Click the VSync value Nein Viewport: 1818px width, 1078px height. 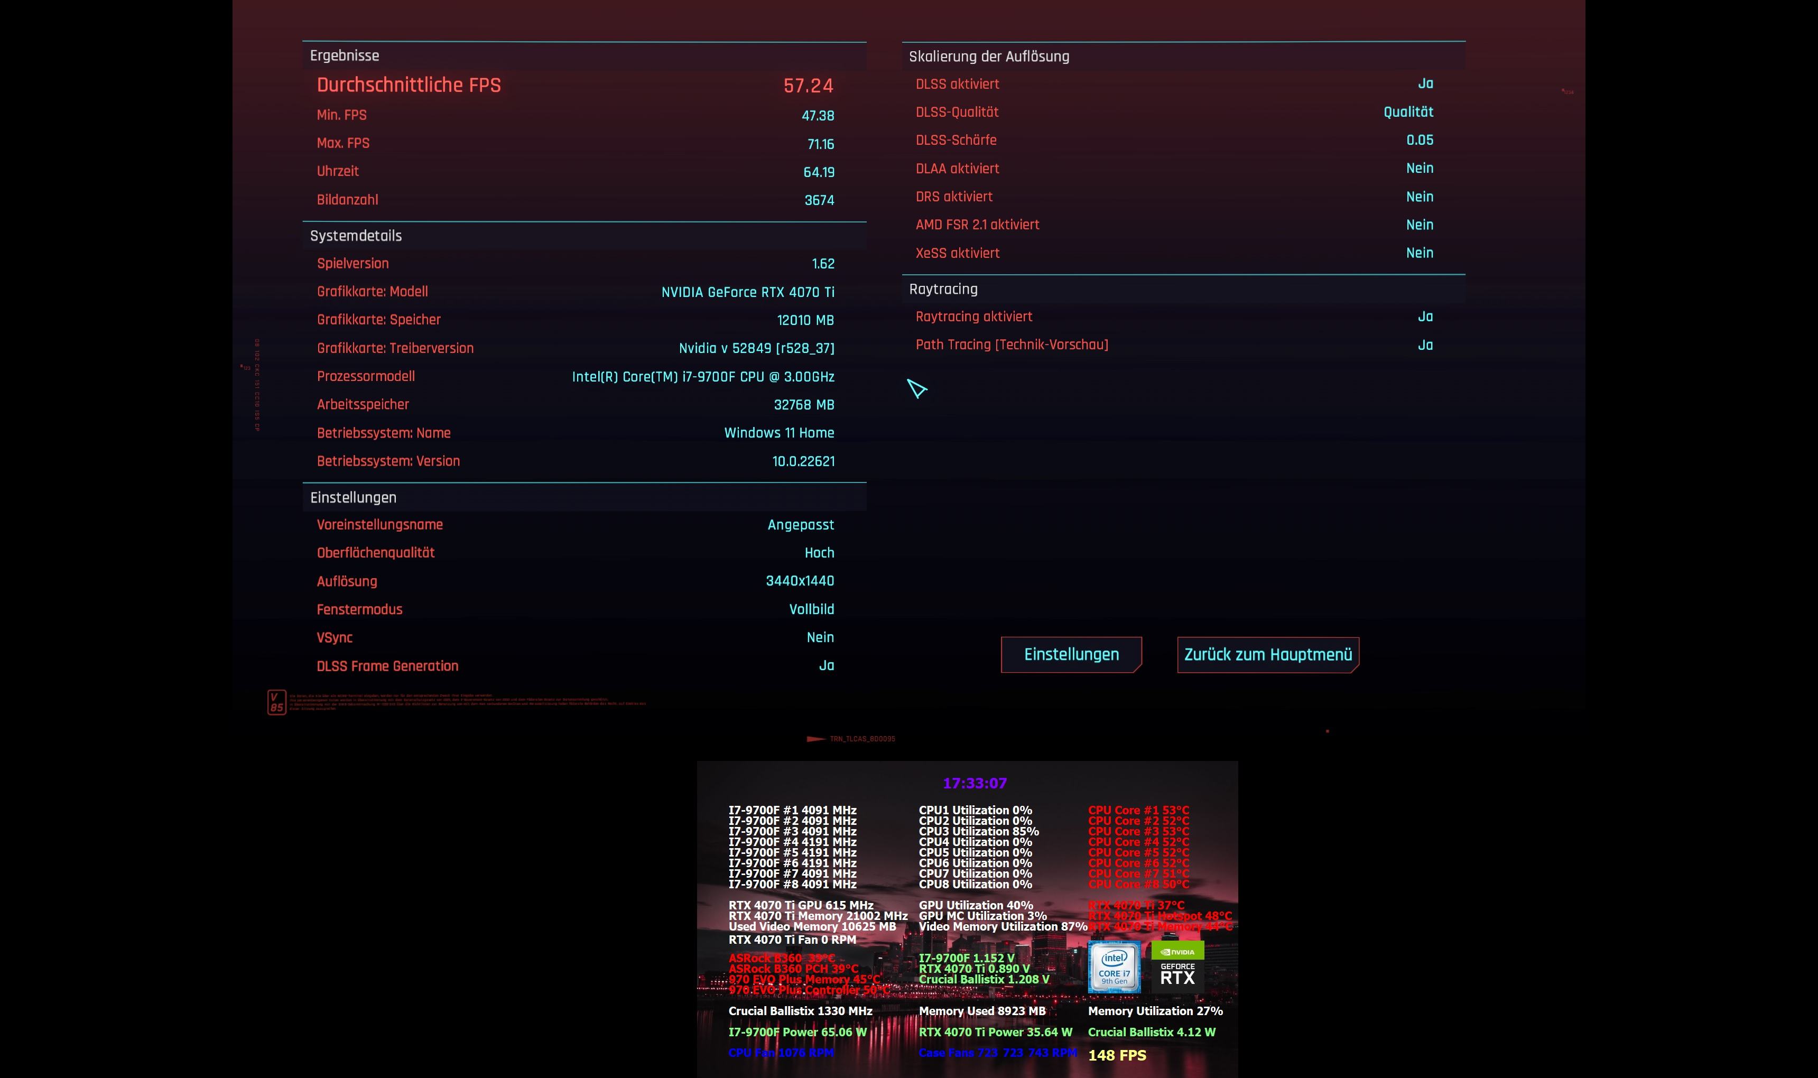pyautogui.click(x=820, y=638)
